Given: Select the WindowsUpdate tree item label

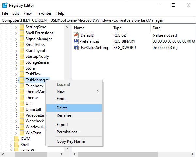Looking at the screenshot, I should click(36, 127).
